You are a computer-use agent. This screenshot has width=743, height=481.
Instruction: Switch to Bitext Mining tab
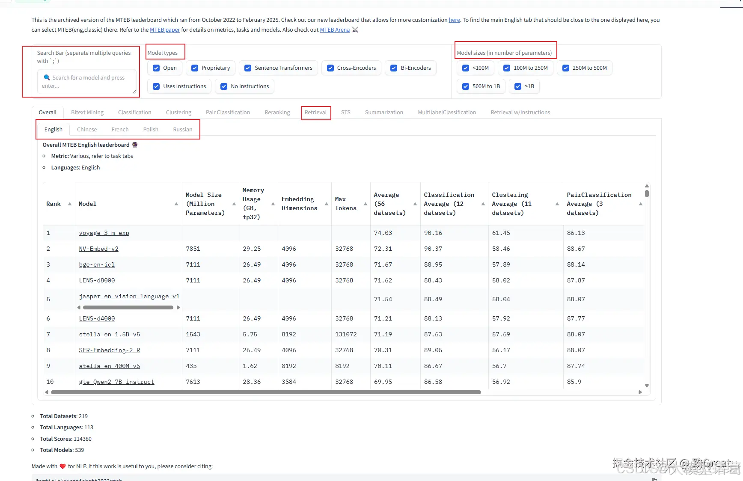87,113
